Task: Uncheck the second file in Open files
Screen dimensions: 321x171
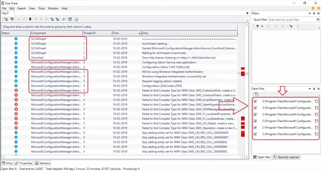Action: tap(255, 108)
